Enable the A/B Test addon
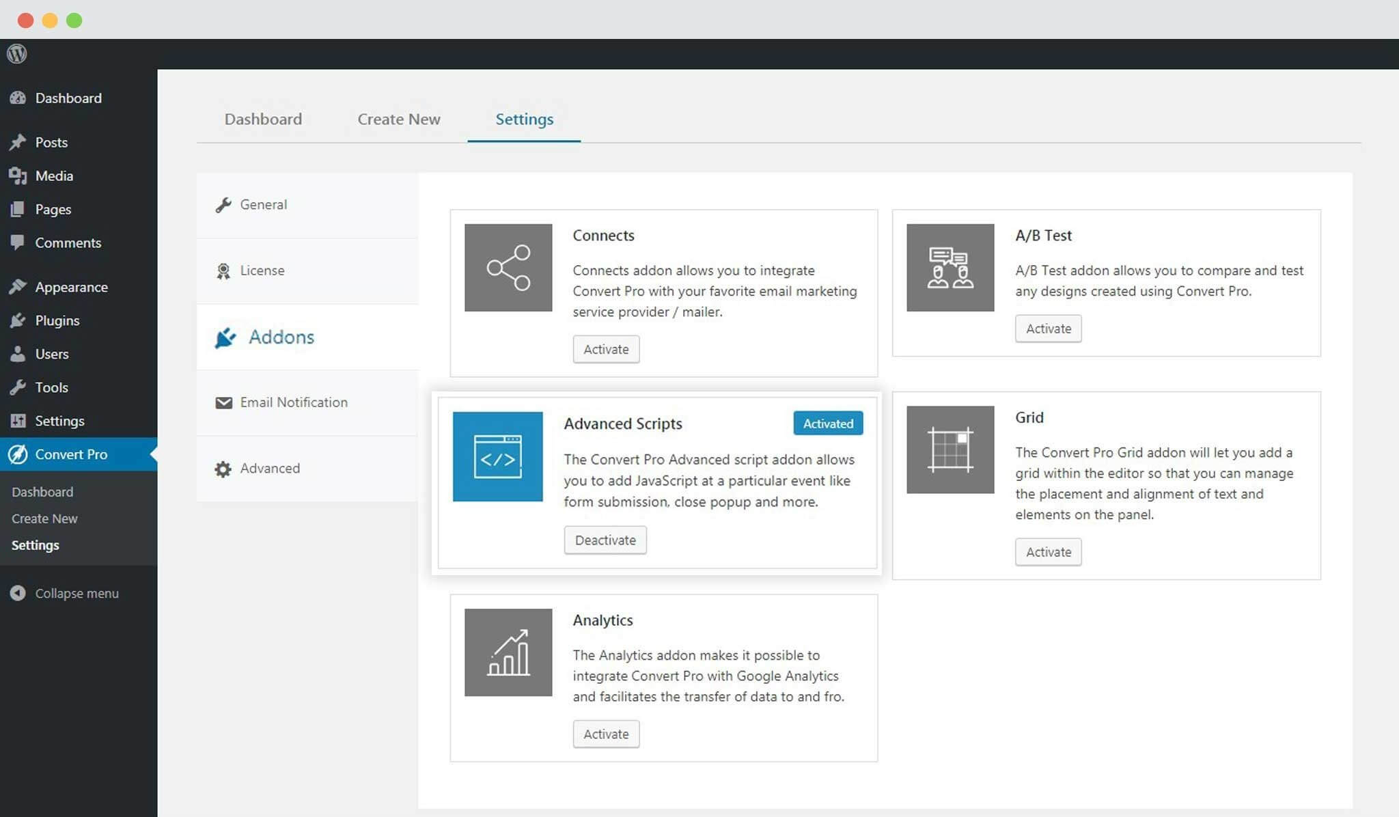The height and width of the screenshot is (817, 1399). point(1048,329)
